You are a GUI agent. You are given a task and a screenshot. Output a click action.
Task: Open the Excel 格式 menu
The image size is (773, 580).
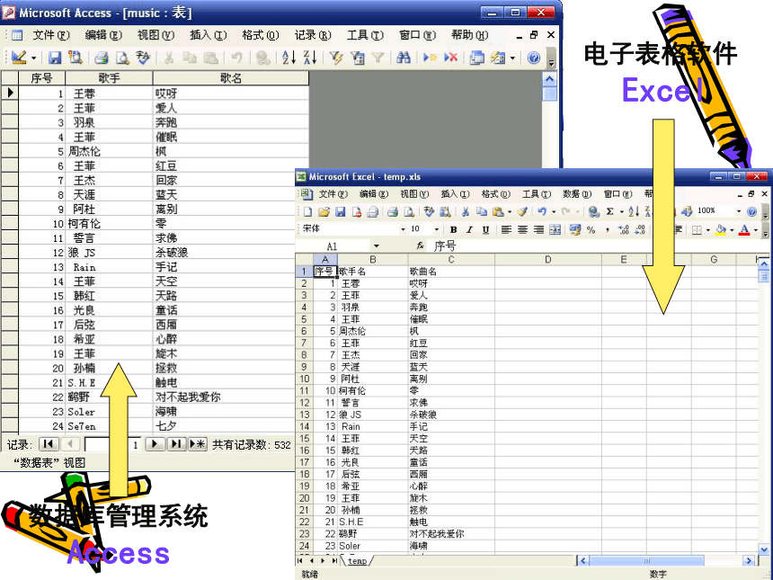[x=495, y=194]
